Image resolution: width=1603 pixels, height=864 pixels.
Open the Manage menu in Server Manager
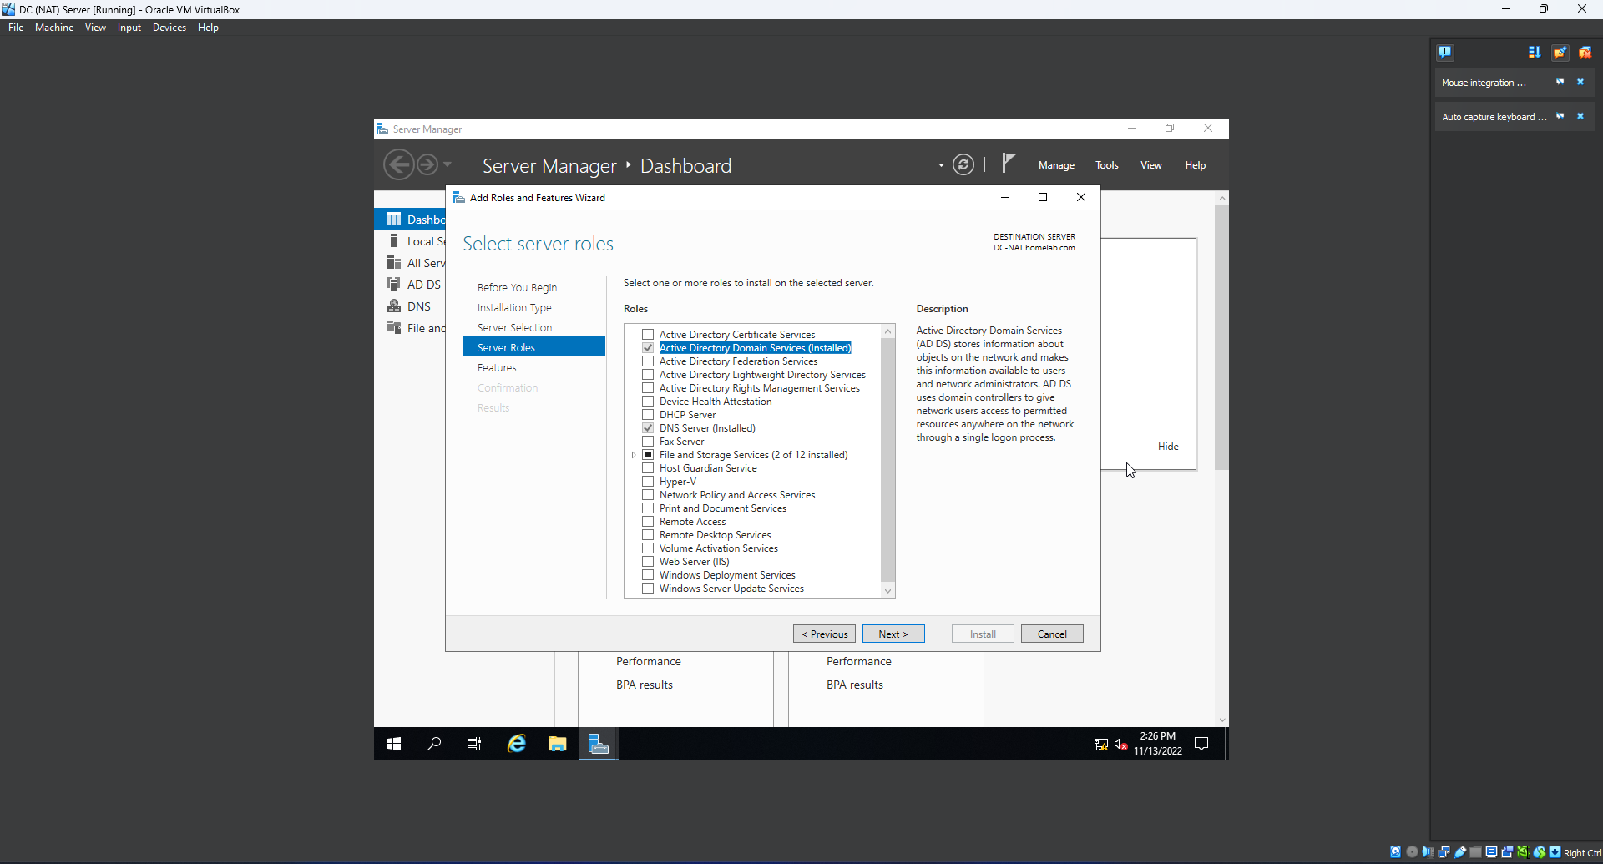1056,165
